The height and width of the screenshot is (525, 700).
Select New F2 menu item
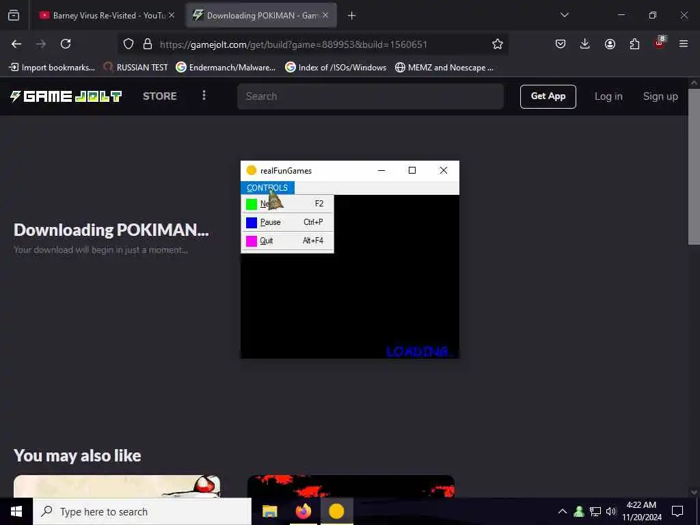point(287,204)
